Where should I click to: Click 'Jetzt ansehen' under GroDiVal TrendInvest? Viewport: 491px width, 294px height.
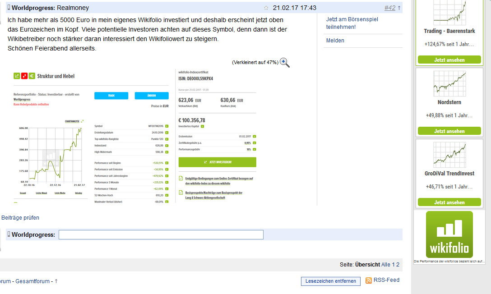point(449,202)
